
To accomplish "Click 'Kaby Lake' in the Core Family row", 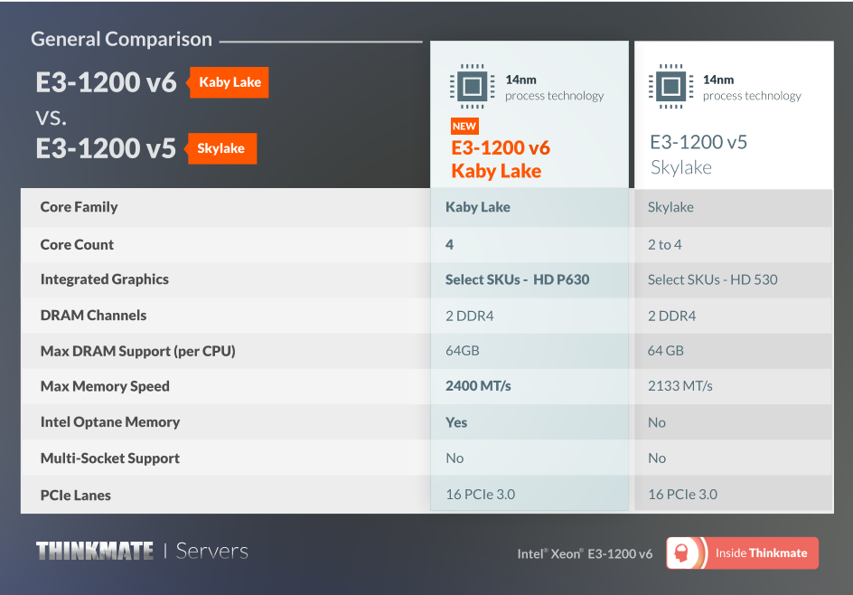I will pos(478,207).
